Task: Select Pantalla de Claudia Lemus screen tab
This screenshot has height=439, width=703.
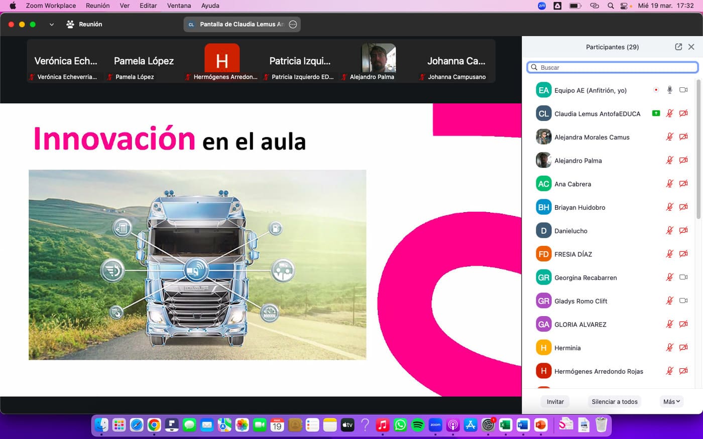Action: [242, 24]
